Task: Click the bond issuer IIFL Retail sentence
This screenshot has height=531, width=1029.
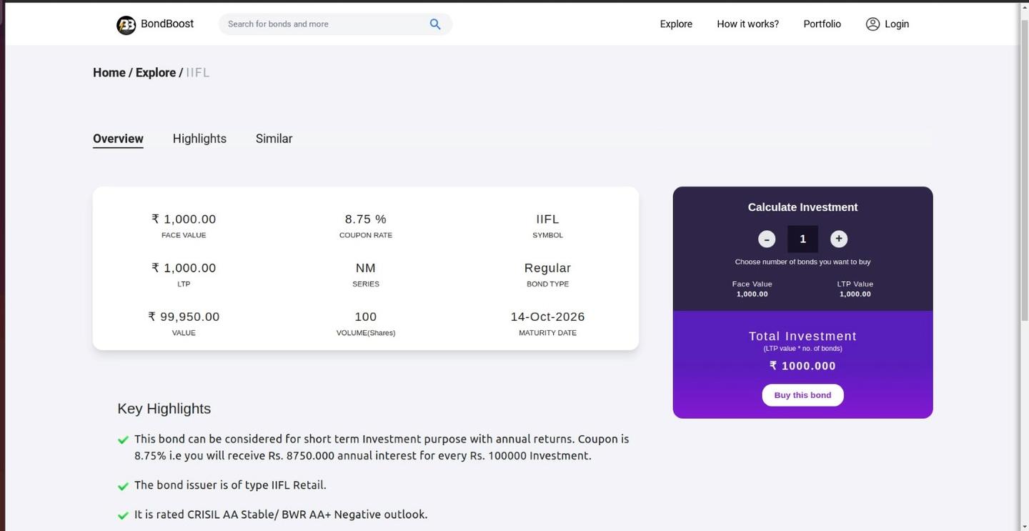Action: click(230, 485)
